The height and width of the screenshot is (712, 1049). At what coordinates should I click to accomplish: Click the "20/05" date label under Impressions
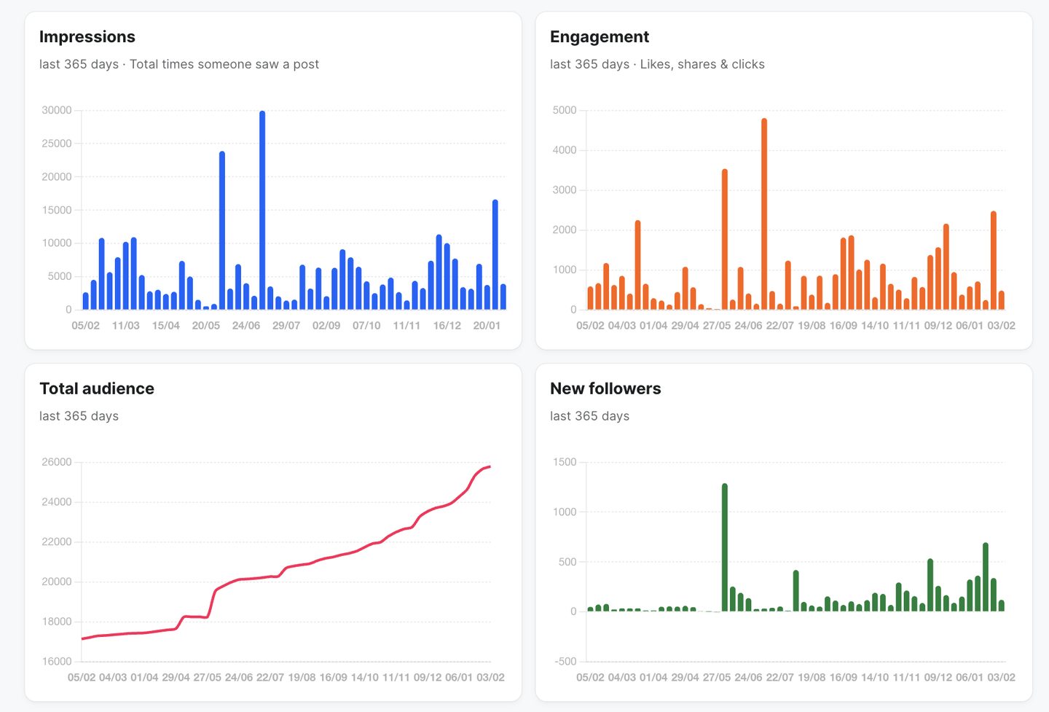coord(205,325)
